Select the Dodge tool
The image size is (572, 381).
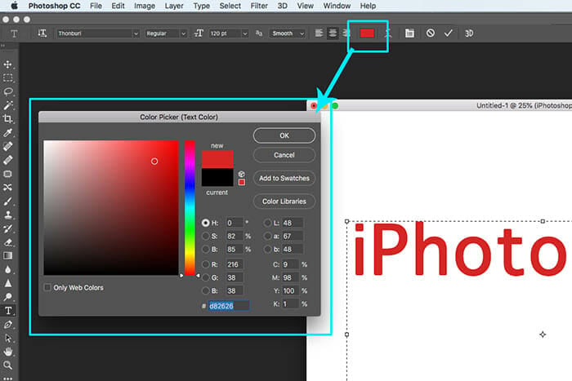(x=7, y=297)
